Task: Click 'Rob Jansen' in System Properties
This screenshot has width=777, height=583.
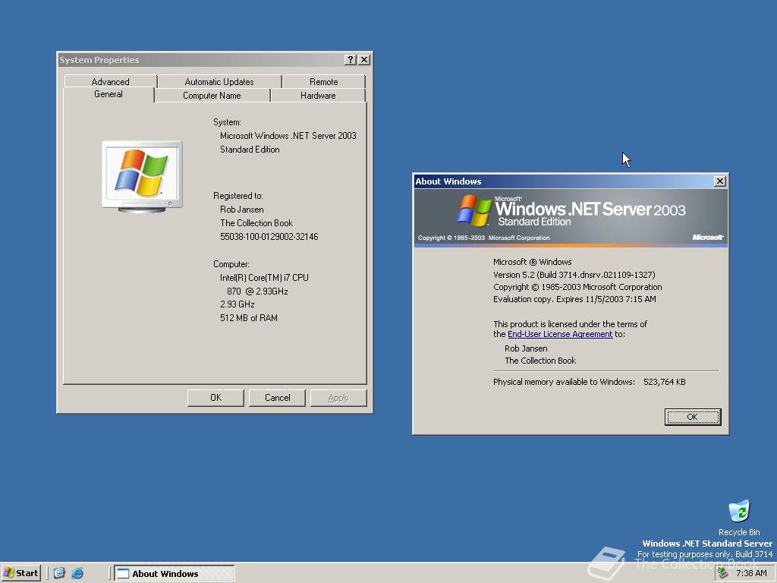Action: 242,210
